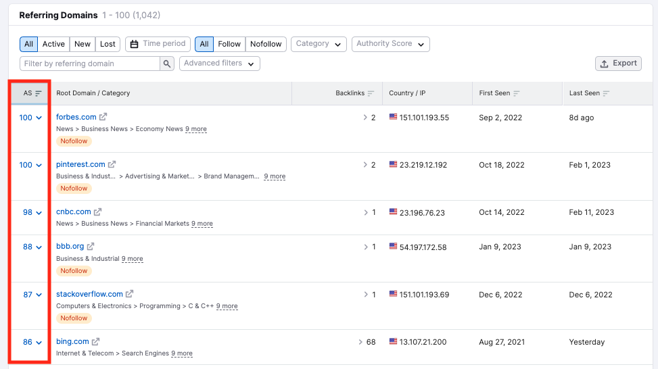Image resolution: width=658 pixels, height=369 pixels.
Task: Select the Lost domains tab
Action: (108, 44)
